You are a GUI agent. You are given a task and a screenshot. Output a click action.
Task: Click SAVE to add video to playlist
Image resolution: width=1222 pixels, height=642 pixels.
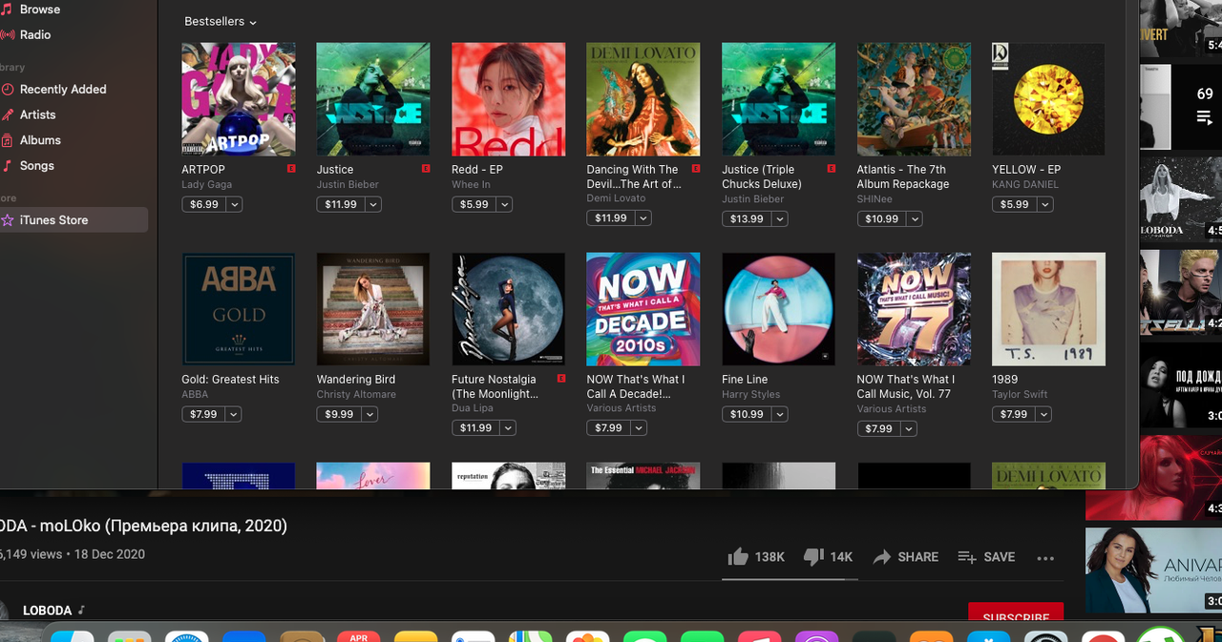point(987,557)
